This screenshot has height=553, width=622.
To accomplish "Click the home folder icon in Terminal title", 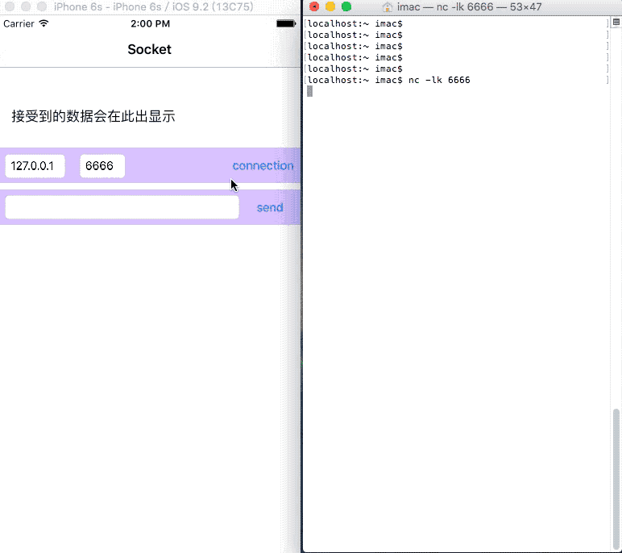I will coord(388,6).
